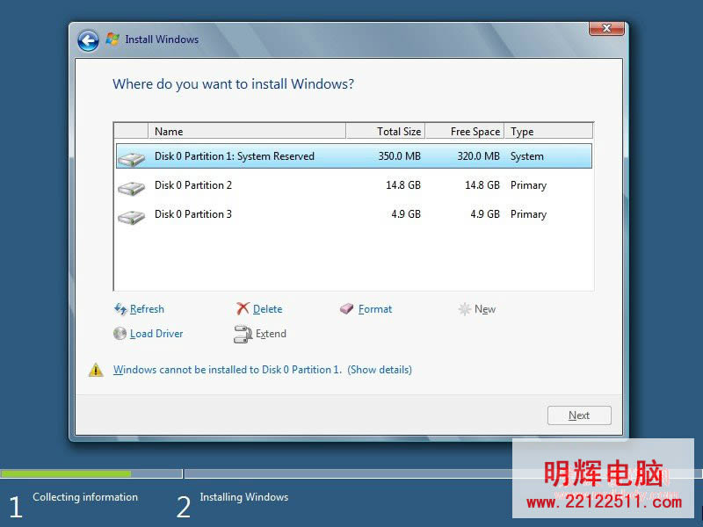The image size is (703, 527).
Task: Click the '14.8 GB' total size of Partition 2
Action: click(x=403, y=185)
